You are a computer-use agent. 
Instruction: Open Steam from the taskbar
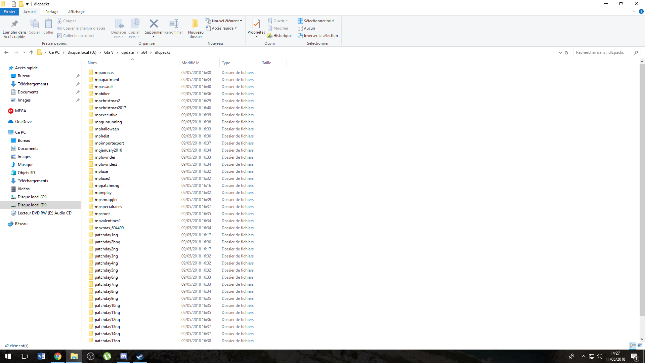140,356
